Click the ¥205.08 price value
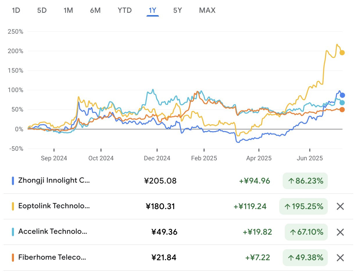The width and height of the screenshot is (358, 273). [x=160, y=181]
